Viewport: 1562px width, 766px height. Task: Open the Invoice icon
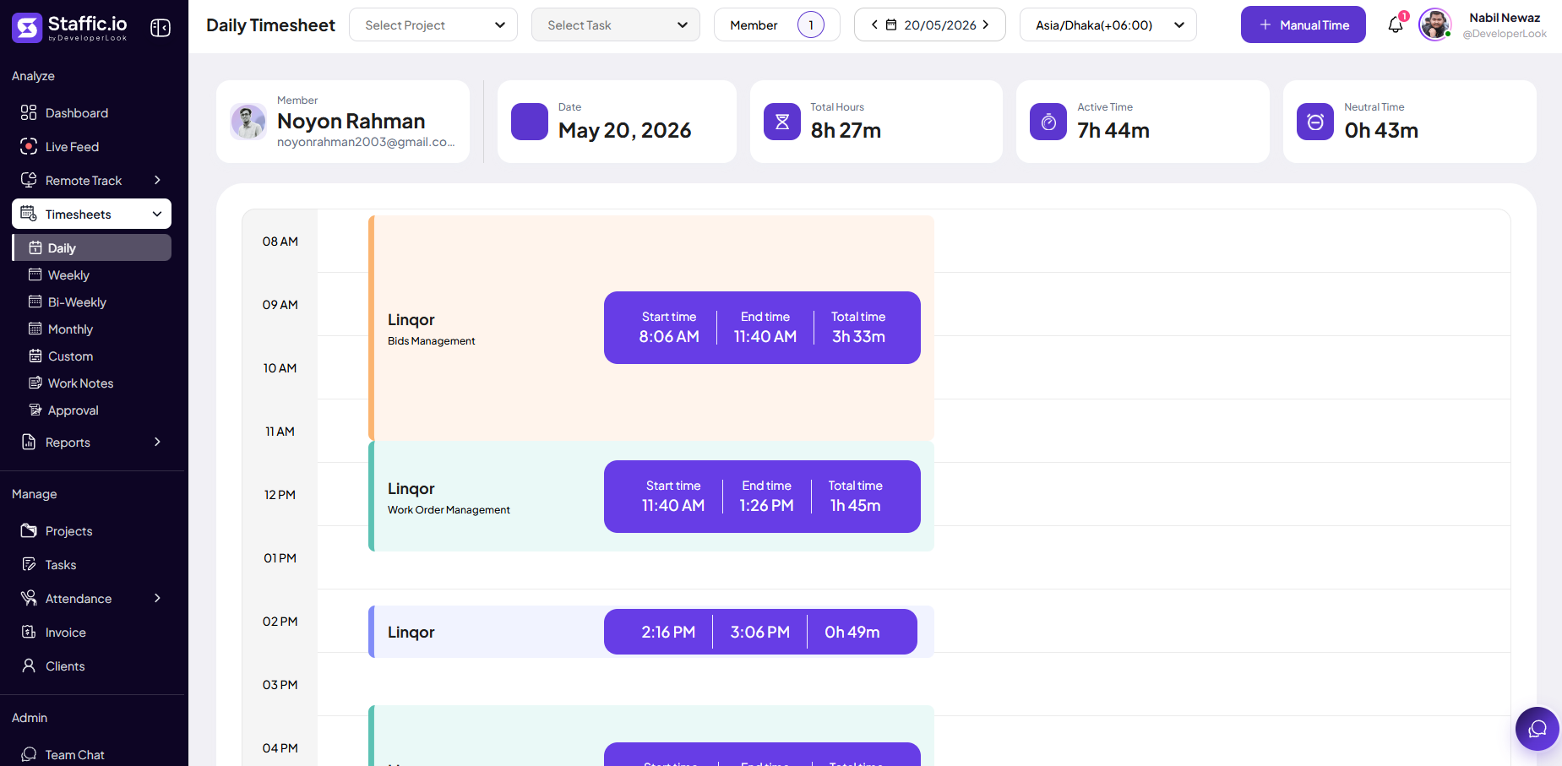point(29,632)
